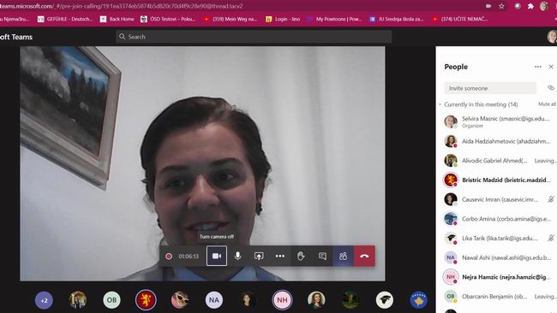The width and height of the screenshot is (557, 313).
Task: Open Mein Weg YouTube bookmark
Action: (x=231, y=19)
